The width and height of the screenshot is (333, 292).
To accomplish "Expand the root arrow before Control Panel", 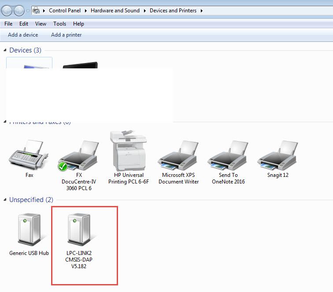I will (44, 11).
